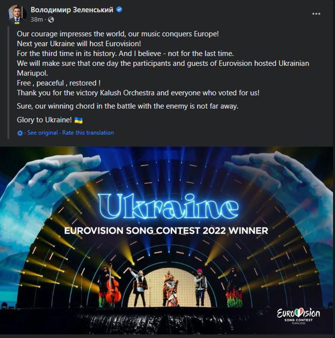
Task: Open the author's profile picture
Action: (16, 14)
